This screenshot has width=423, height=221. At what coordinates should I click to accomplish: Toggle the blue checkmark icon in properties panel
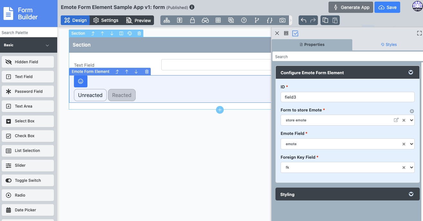click(x=295, y=33)
